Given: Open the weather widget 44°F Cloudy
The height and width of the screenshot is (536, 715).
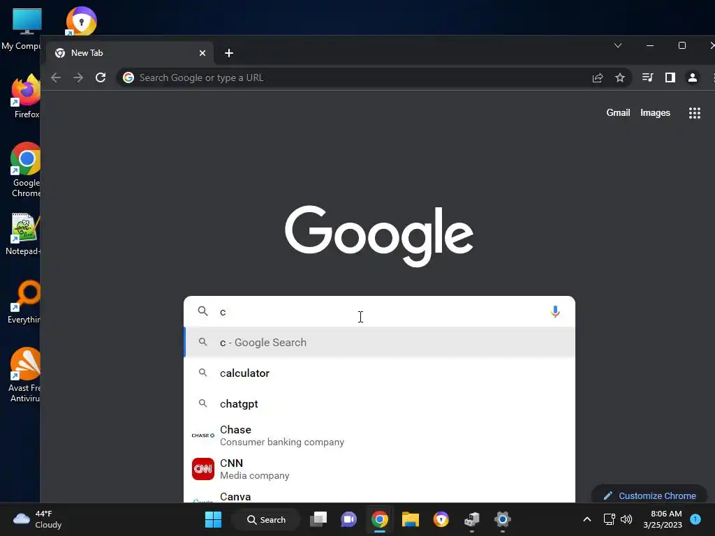Looking at the screenshot, I should click(38, 519).
